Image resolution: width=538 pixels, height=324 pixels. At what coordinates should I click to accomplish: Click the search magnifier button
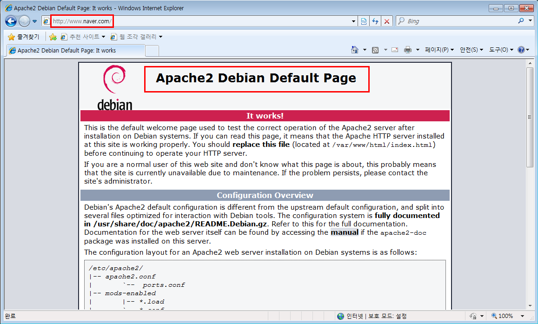(x=521, y=21)
